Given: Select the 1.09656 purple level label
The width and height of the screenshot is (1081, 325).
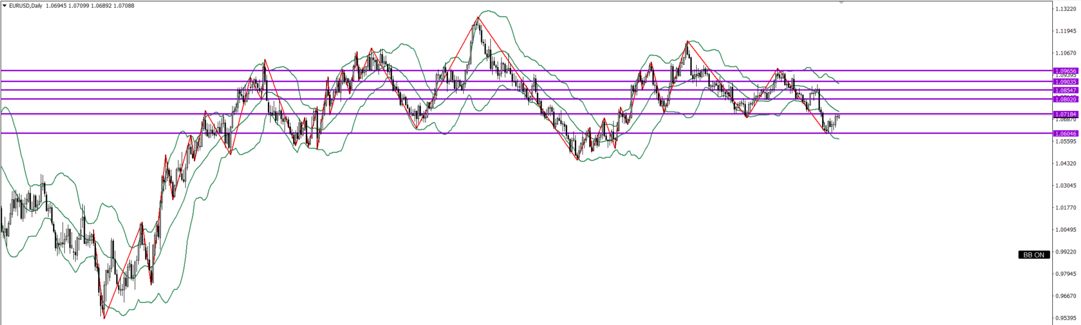Looking at the screenshot, I should click(1066, 71).
